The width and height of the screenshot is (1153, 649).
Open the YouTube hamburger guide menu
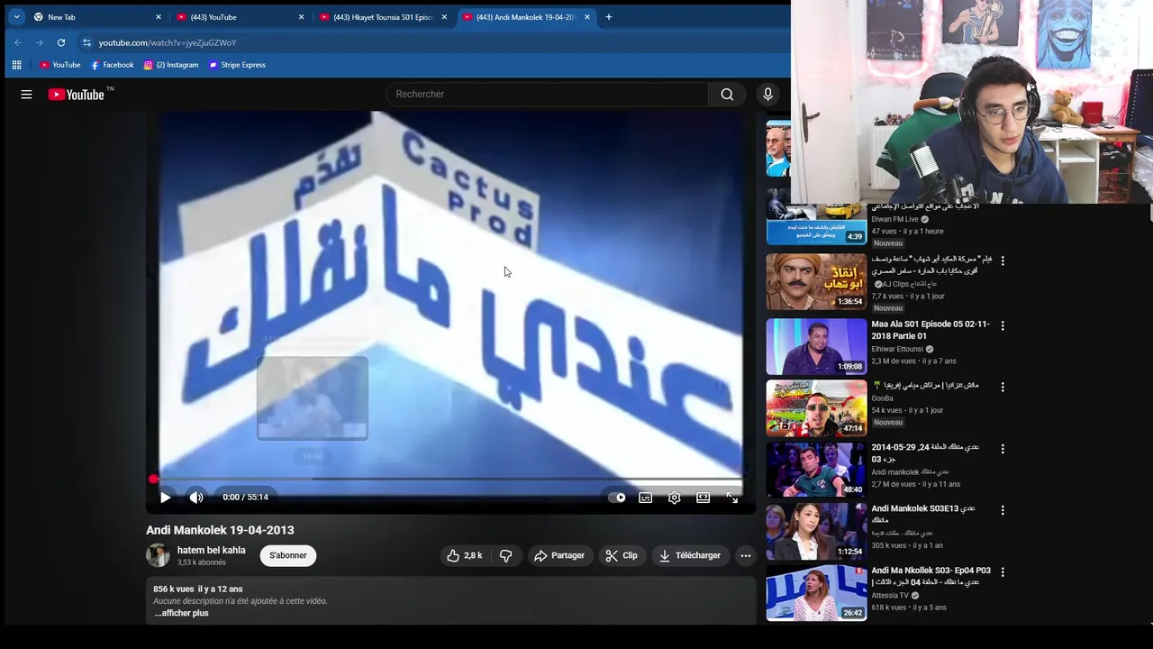(x=26, y=94)
